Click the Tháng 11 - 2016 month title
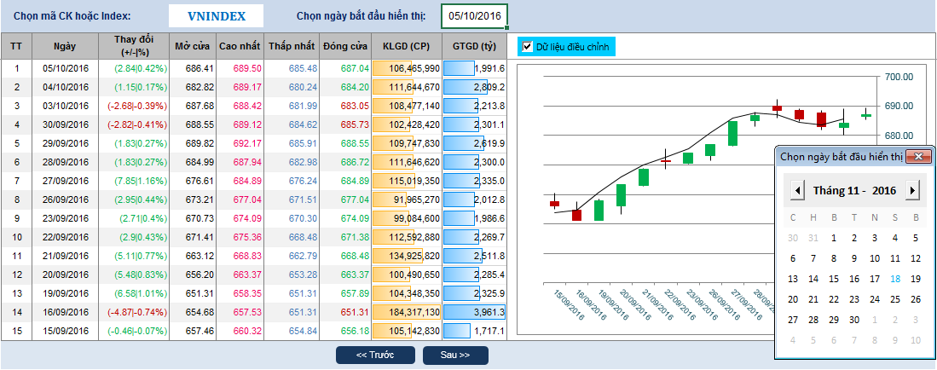Viewport: 937px width, 370px height. (x=854, y=191)
